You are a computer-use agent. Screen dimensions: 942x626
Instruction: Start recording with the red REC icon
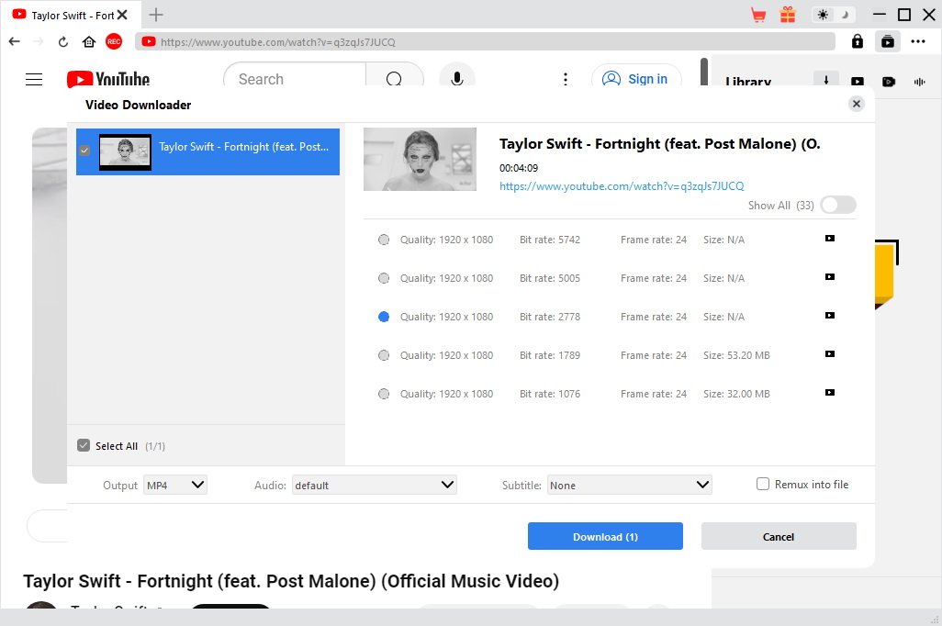click(114, 41)
